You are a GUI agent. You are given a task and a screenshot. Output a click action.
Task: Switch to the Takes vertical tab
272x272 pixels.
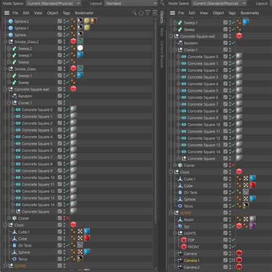coord(162,32)
